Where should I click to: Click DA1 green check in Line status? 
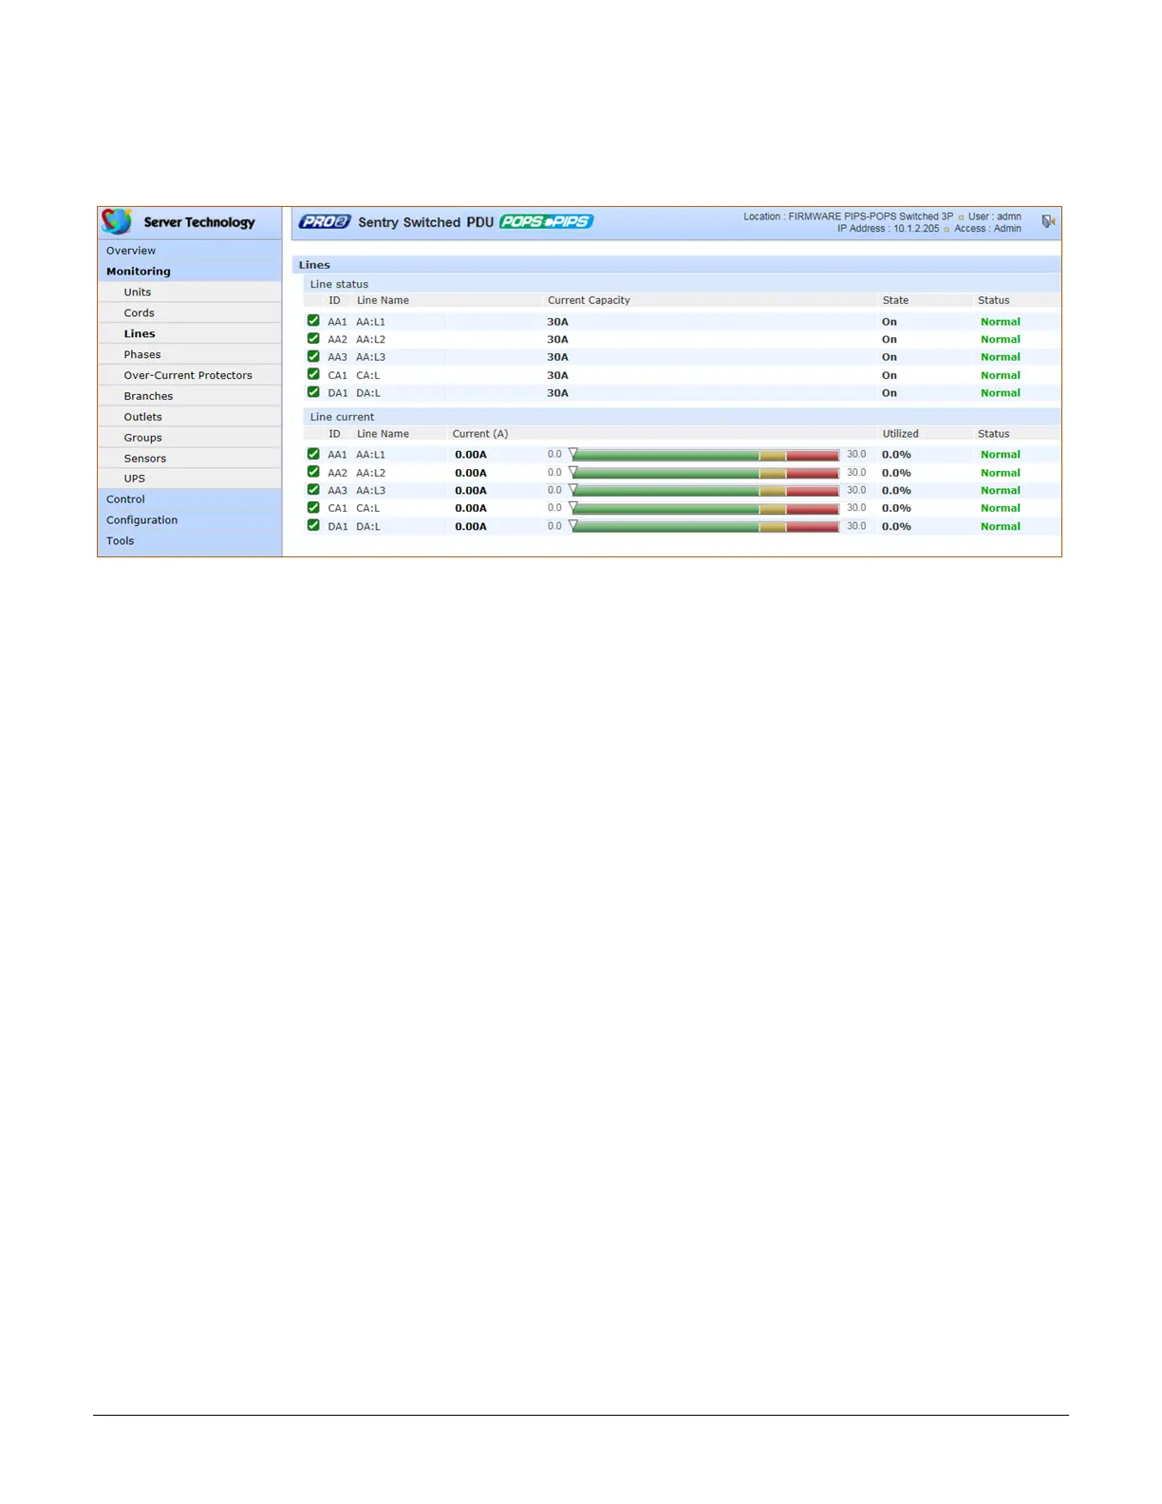(313, 392)
